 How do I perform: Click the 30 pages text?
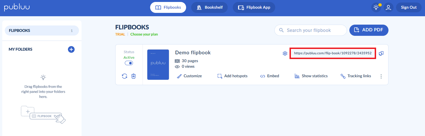190,61
